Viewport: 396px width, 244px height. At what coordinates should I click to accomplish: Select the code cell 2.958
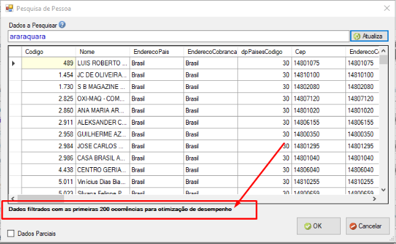pyautogui.click(x=49, y=134)
